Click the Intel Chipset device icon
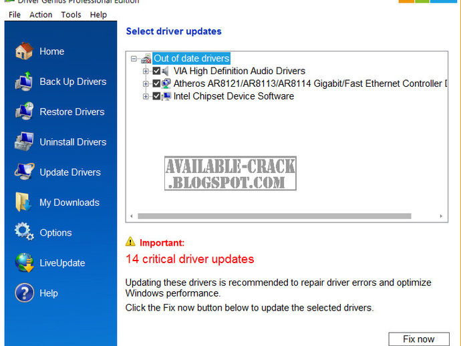461x346 pixels. (x=166, y=96)
